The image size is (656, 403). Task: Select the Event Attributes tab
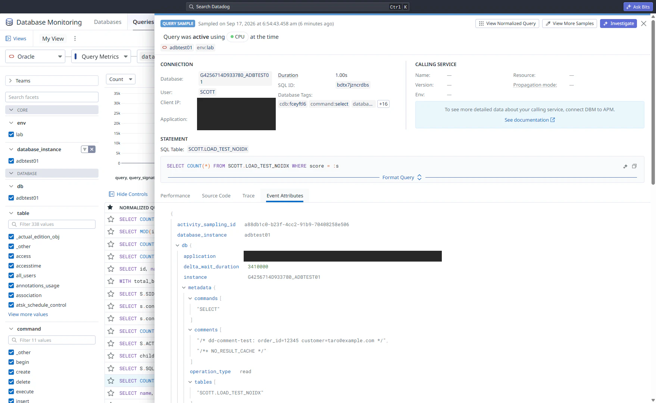[x=285, y=196]
